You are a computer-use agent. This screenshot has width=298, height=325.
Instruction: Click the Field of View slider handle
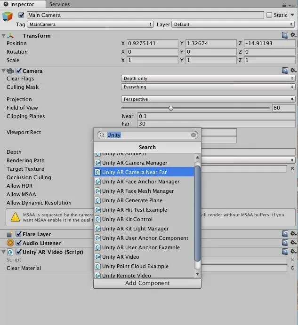point(171,108)
